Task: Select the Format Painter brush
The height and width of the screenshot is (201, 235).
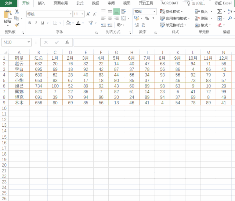Action: pyautogui.click(x=17, y=25)
